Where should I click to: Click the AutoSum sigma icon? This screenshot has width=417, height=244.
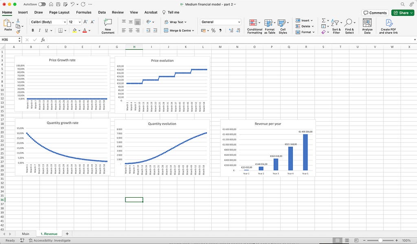click(324, 20)
